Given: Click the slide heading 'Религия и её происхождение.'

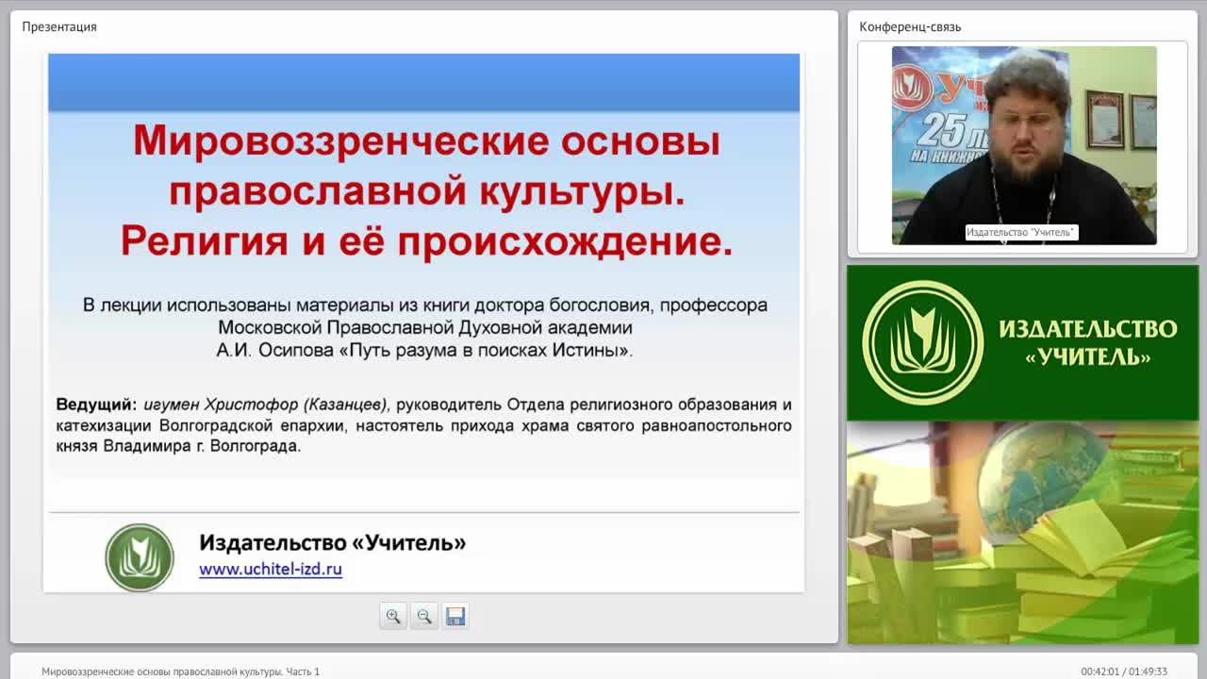Looking at the screenshot, I should tap(426, 242).
